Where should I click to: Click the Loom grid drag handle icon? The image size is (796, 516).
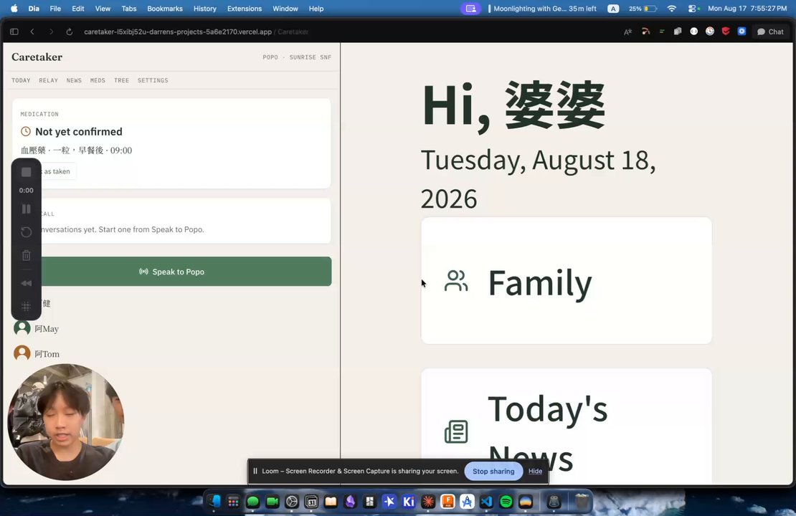(x=27, y=307)
